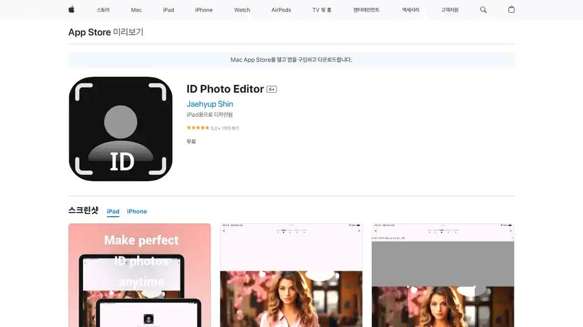This screenshot has width=583, height=327.
Task: Click the ID Photo Editor app icon
Action: pos(120,128)
